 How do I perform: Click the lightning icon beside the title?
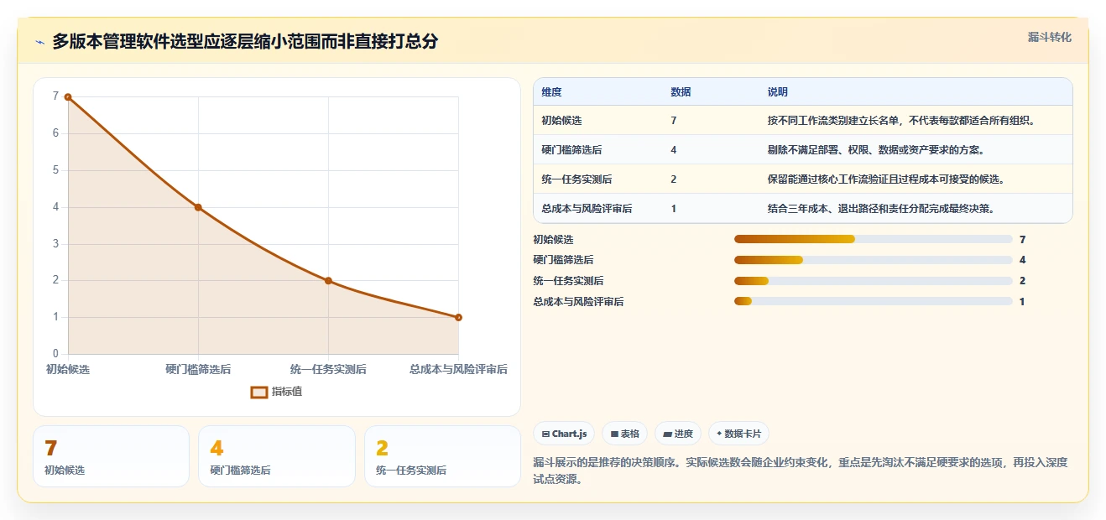39,42
